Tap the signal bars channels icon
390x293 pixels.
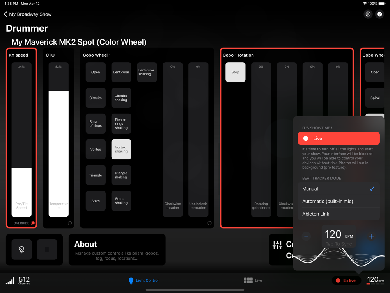point(10,280)
